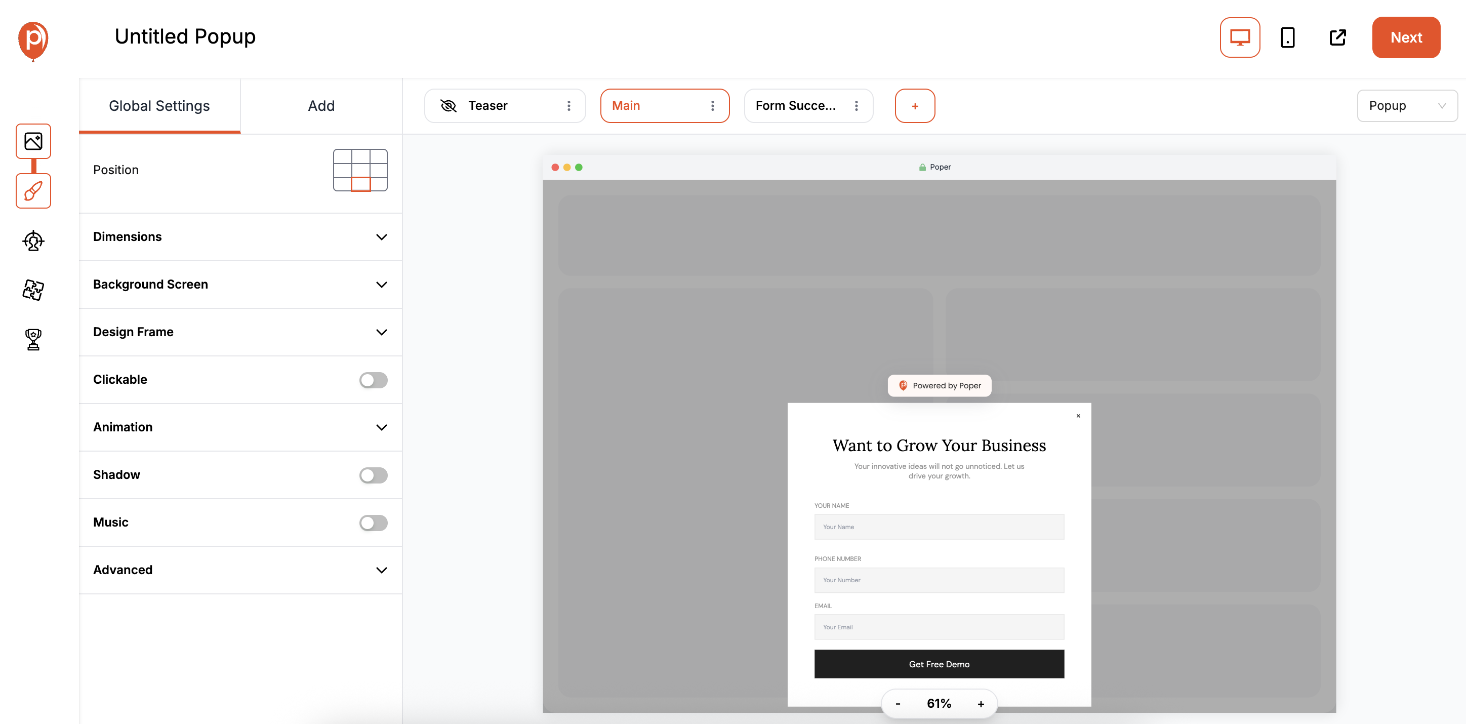The height and width of the screenshot is (724, 1466).
Task: Turn on the Shadow toggle
Action: (x=373, y=475)
